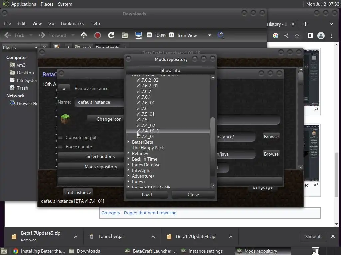The height and width of the screenshot is (255, 341).
Task: Expand the BetterBeta tree node
Action: coord(128,142)
